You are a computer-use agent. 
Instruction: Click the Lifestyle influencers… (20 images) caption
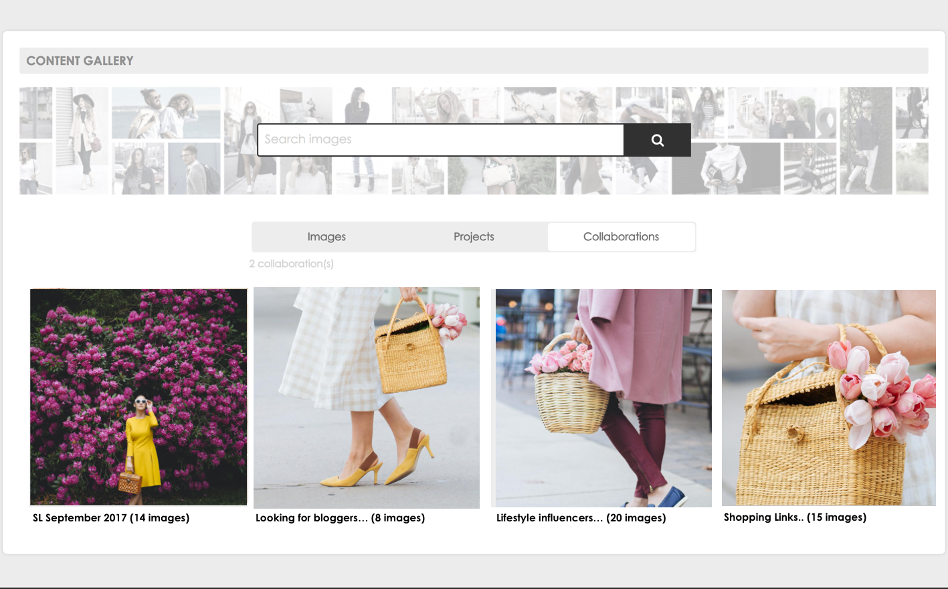581,518
